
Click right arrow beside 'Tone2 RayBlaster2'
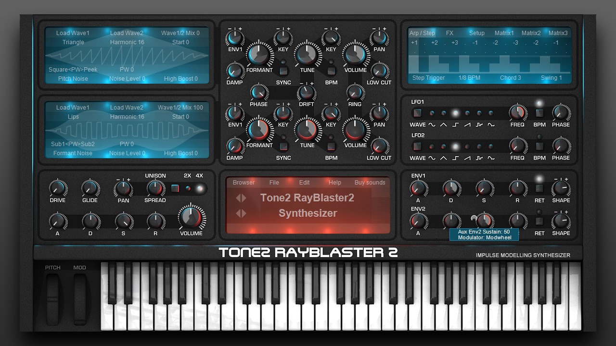tap(244, 198)
